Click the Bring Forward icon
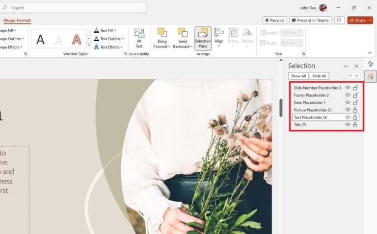The image size is (377, 234). [162, 33]
